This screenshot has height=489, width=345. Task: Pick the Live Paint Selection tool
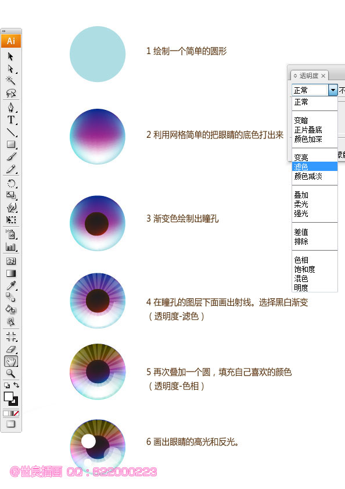(x=11, y=322)
